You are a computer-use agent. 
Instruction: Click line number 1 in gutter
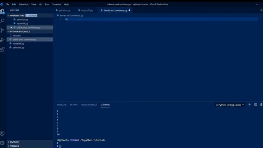(60, 19)
